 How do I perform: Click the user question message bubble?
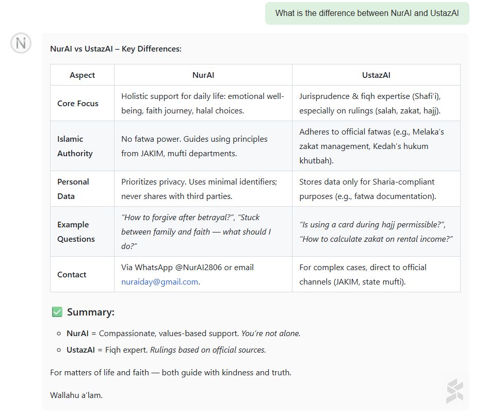(x=367, y=13)
